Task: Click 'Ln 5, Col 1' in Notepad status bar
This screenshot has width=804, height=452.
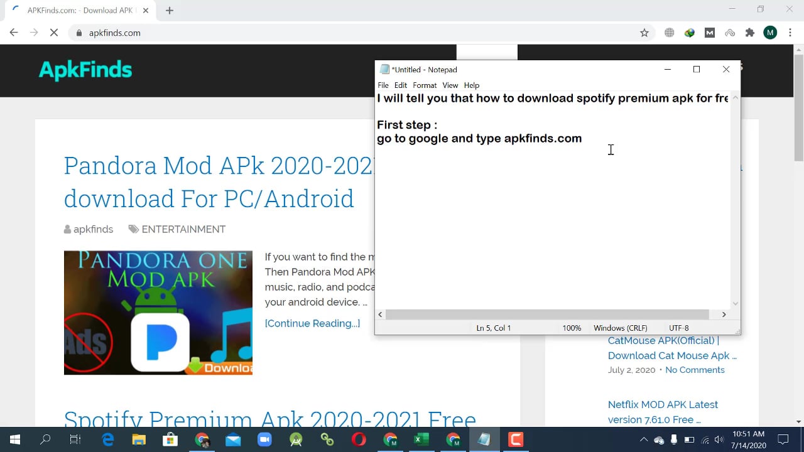Action: [x=494, y=328]
